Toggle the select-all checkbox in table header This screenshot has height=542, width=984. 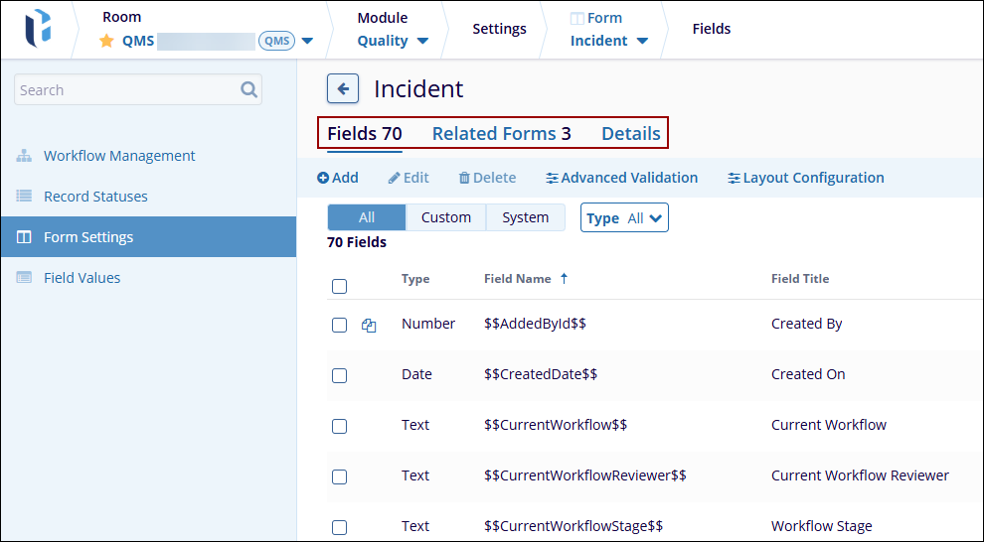(x=340, y=286)
